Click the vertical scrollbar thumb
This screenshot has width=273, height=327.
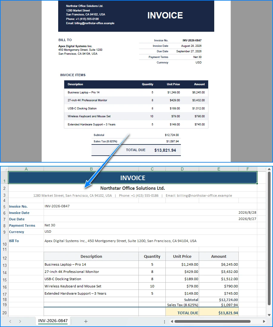(269, 238)
